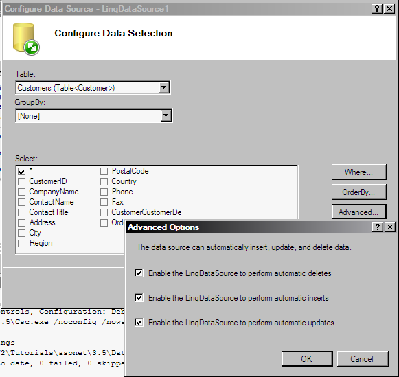Check the Region checkbox

coord(21,243)
